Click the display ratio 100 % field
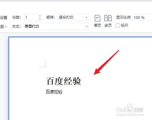Viewport: 152px width, 120px height. click(142, 18)
